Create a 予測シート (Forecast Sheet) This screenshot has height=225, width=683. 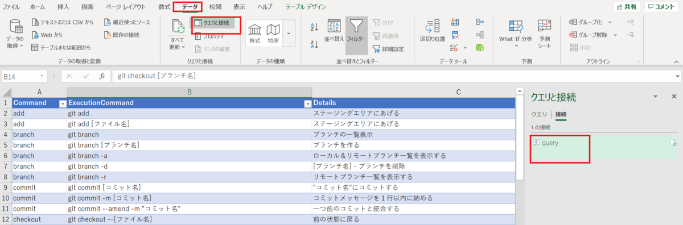tap(545, 34)
